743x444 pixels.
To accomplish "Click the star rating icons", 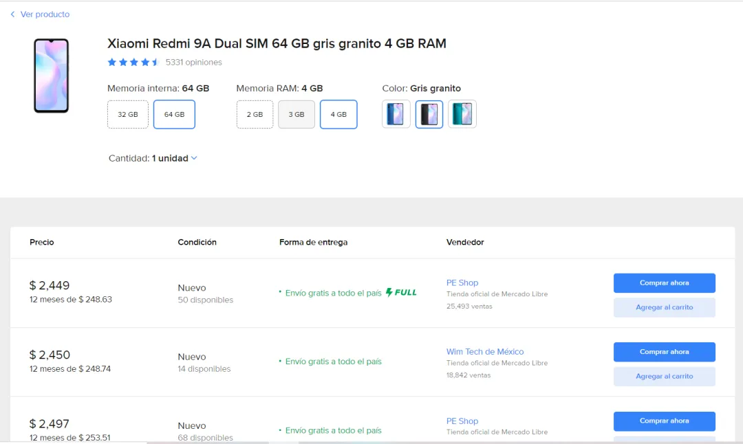I will 133,63.
